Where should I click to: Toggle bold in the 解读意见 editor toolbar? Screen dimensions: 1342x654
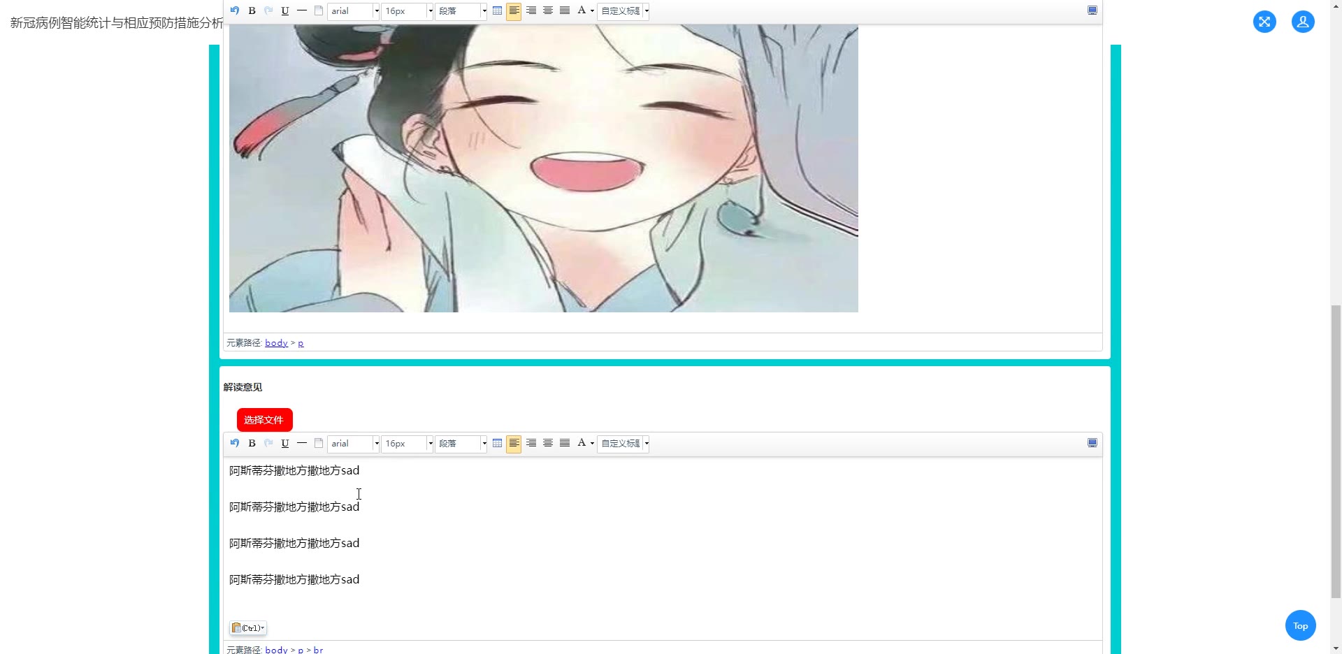coord(252,443)
